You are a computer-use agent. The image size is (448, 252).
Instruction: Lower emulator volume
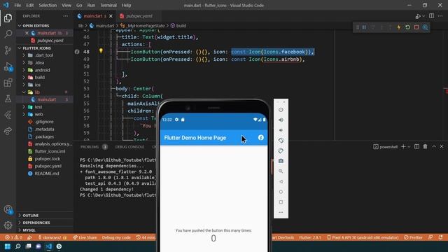(x=281, y=130)
